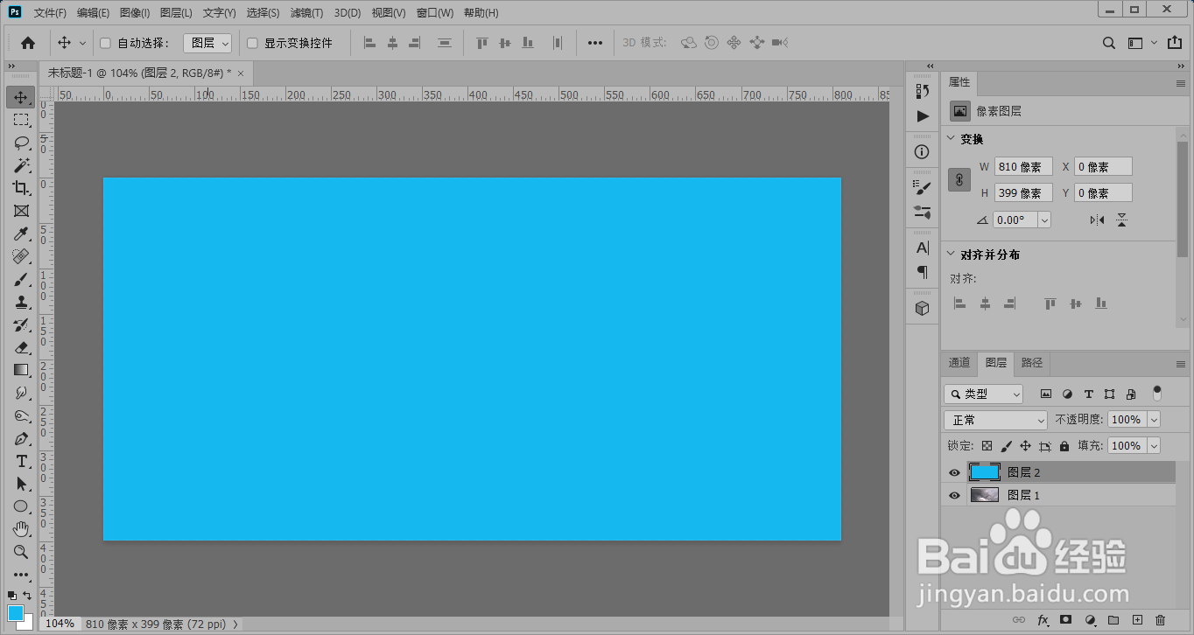Select the Clone Stamp tool
This screenshot has height=635, width=1194.
(x=21, y=302)
